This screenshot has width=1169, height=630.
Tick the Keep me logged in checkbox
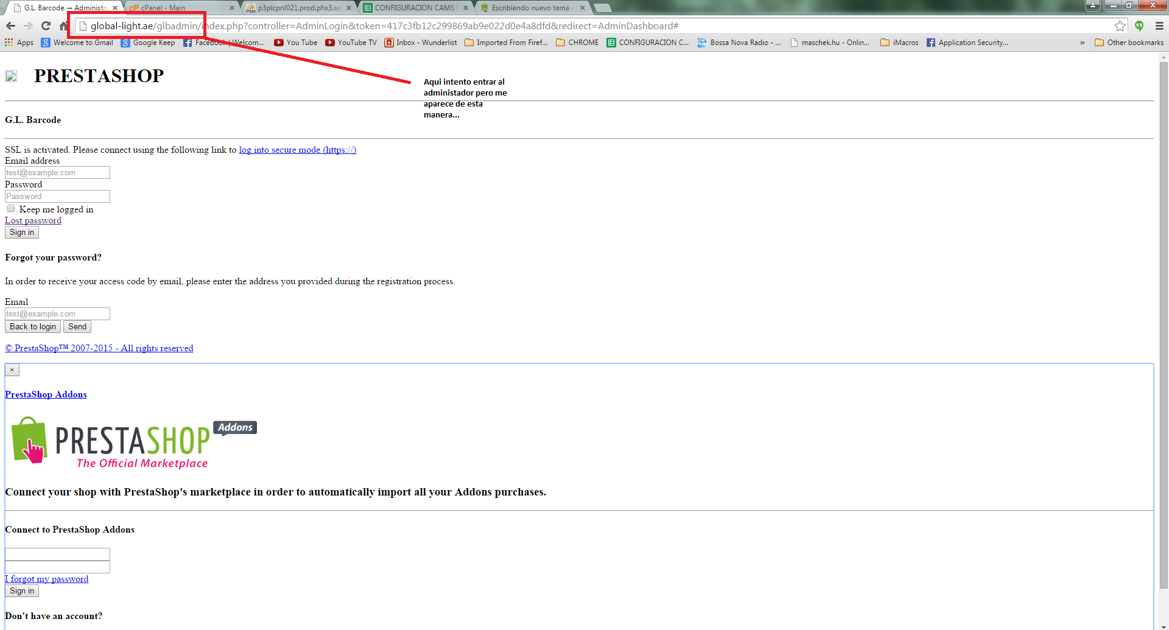(x=11, y=209)
